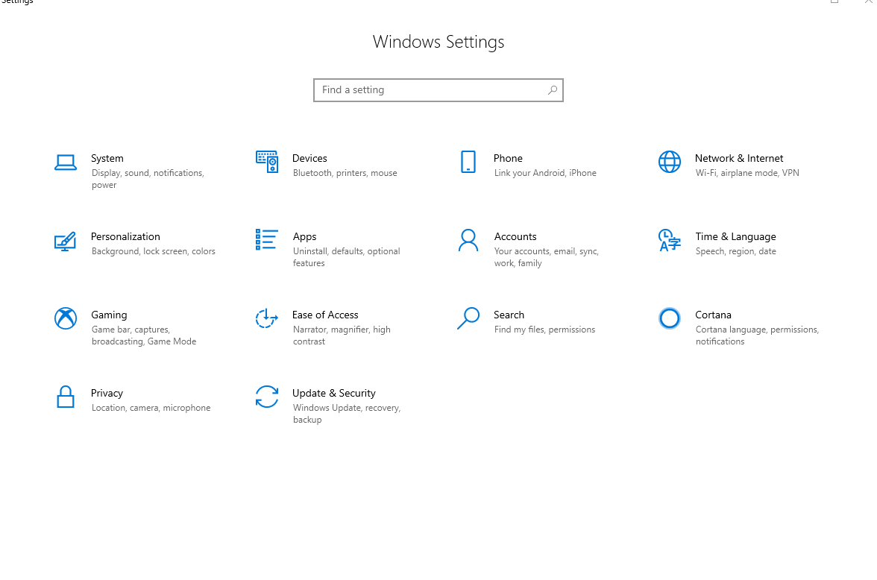This screenshot has width=877, height=580.
Task: Open Update & Security sync icon
Action: pos(267,397)
